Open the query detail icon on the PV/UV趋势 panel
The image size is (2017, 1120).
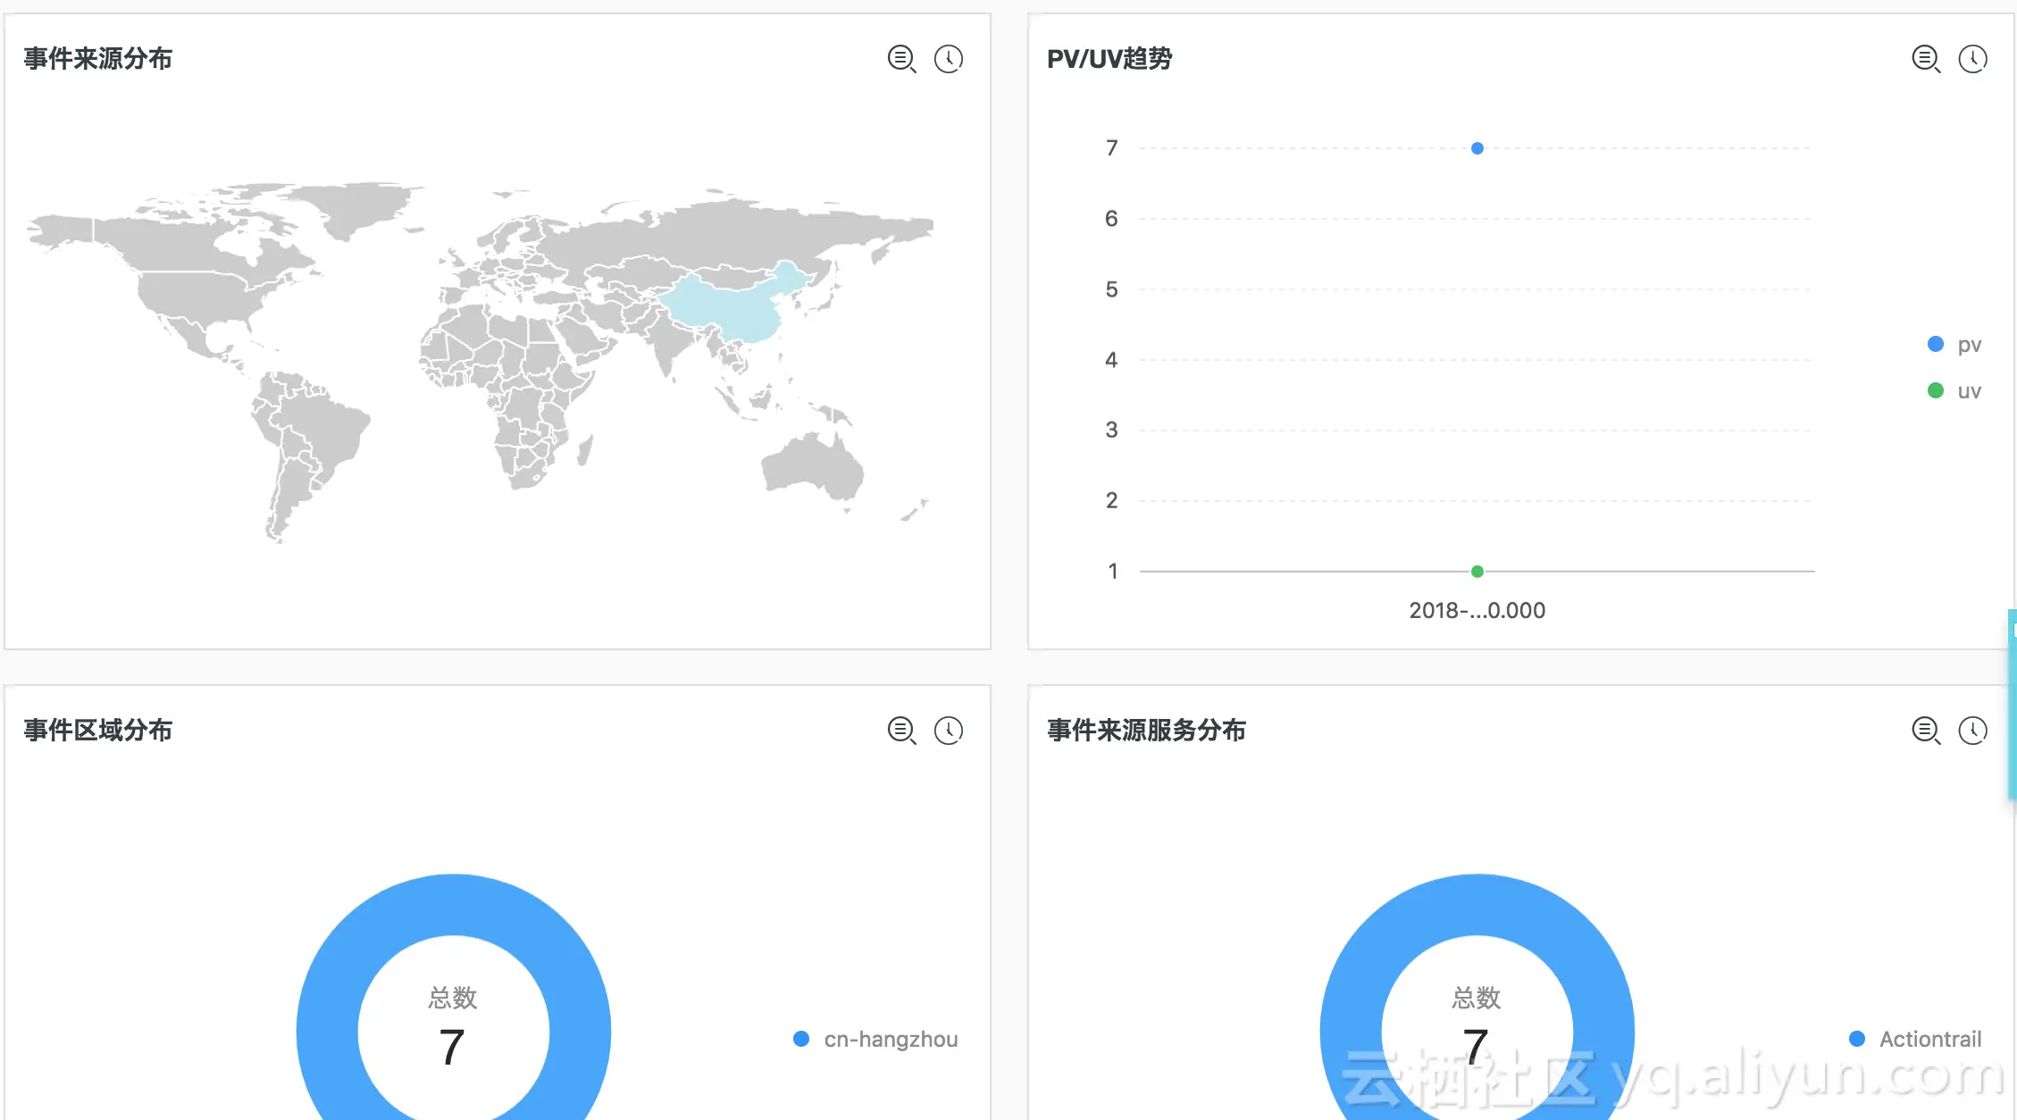(x=1926, y=59)
